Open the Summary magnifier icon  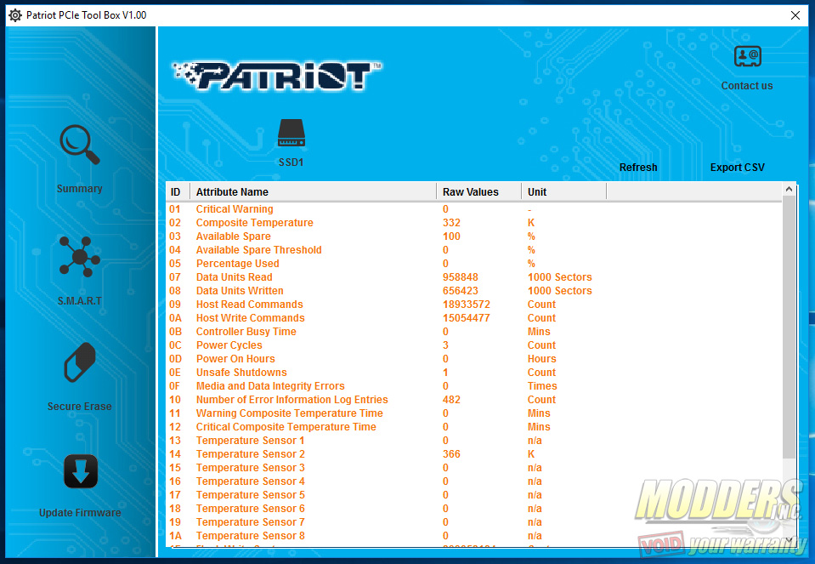pos(79,145)
